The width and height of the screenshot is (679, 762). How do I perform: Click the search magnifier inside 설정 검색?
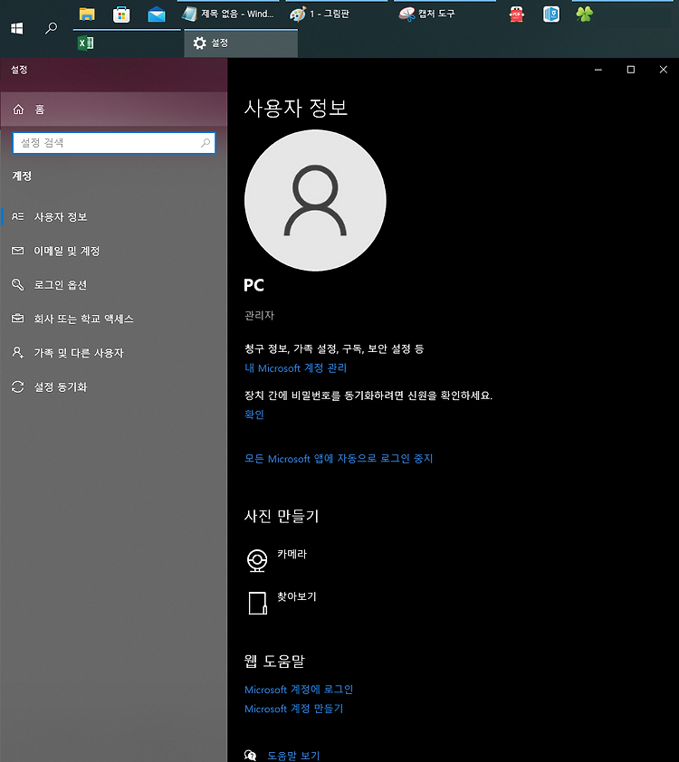tap(206, 143)
